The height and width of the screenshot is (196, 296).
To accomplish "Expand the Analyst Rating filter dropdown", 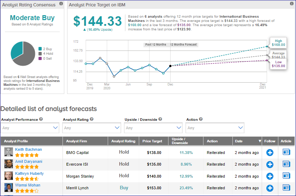I will click(92, 127).
